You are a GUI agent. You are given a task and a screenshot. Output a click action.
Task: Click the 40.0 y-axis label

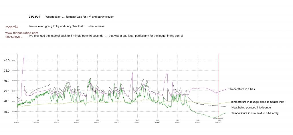pos(7,60)
